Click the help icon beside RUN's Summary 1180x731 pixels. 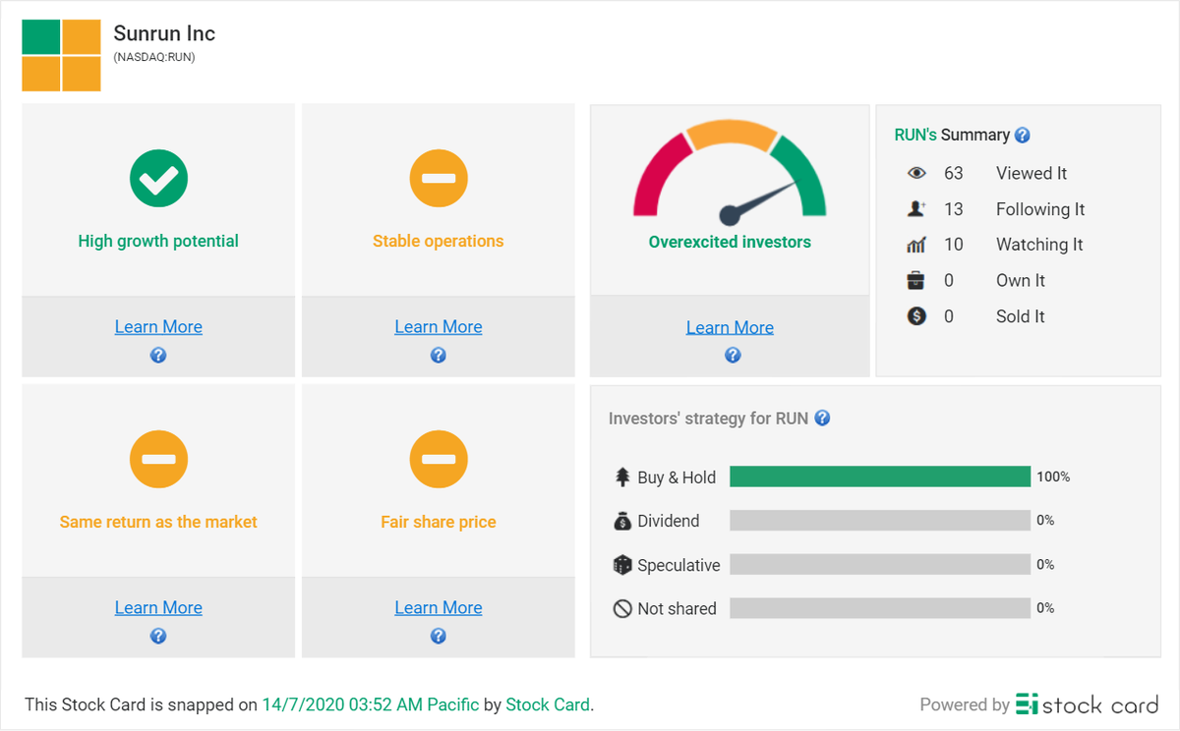click(x=1023, y=136)
